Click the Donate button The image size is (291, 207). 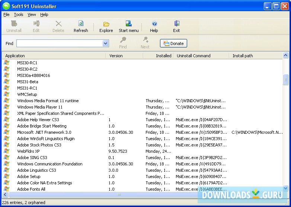coord(173,43)
